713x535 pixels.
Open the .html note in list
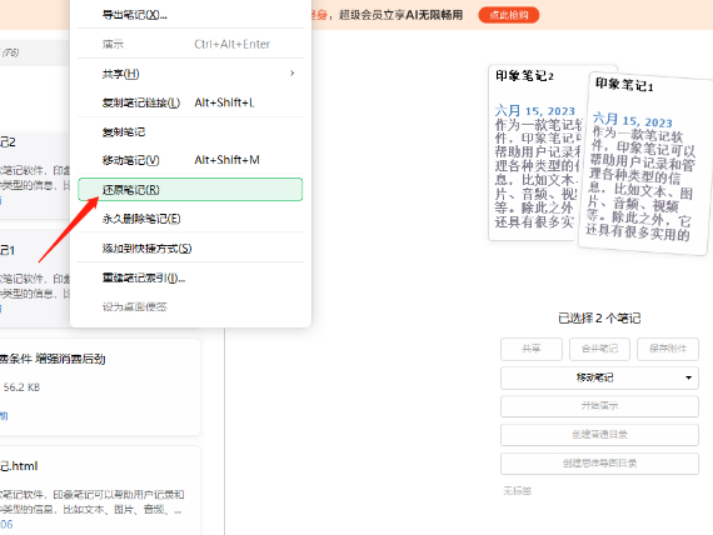click(x=100, y=490)
